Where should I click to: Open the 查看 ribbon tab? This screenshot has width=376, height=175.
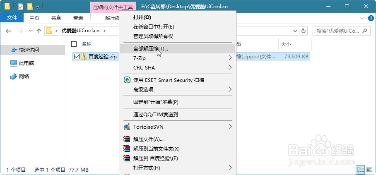(78, 18)
